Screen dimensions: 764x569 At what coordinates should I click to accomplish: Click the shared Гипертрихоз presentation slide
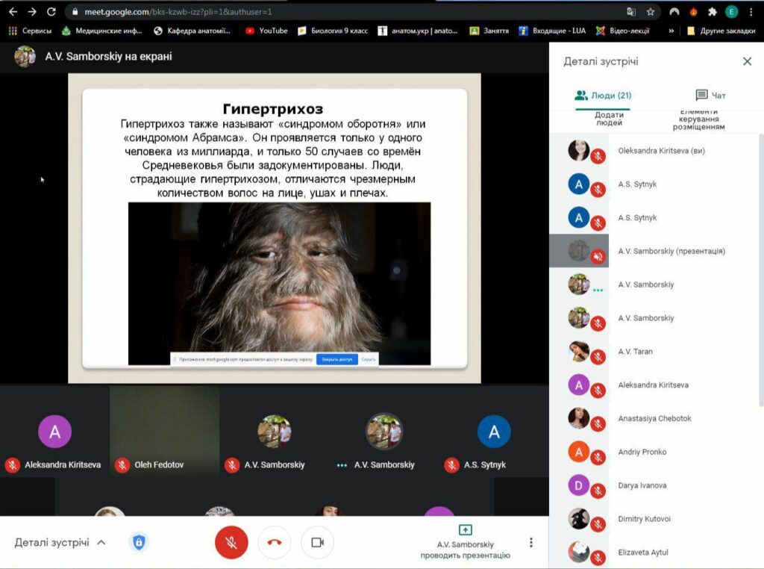tap(275, 228)
